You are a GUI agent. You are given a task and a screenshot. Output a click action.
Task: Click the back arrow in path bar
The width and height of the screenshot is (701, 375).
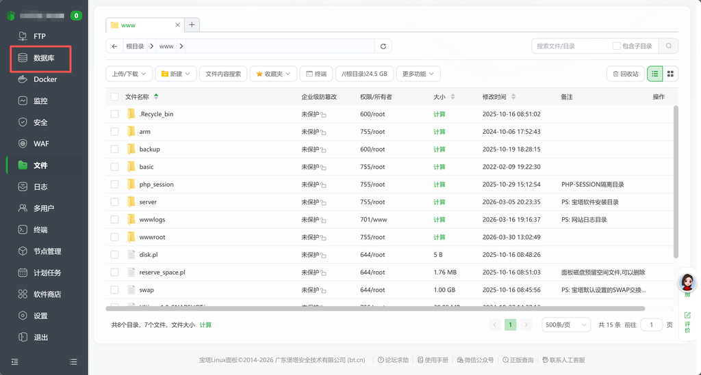click(x=114, y=46)
